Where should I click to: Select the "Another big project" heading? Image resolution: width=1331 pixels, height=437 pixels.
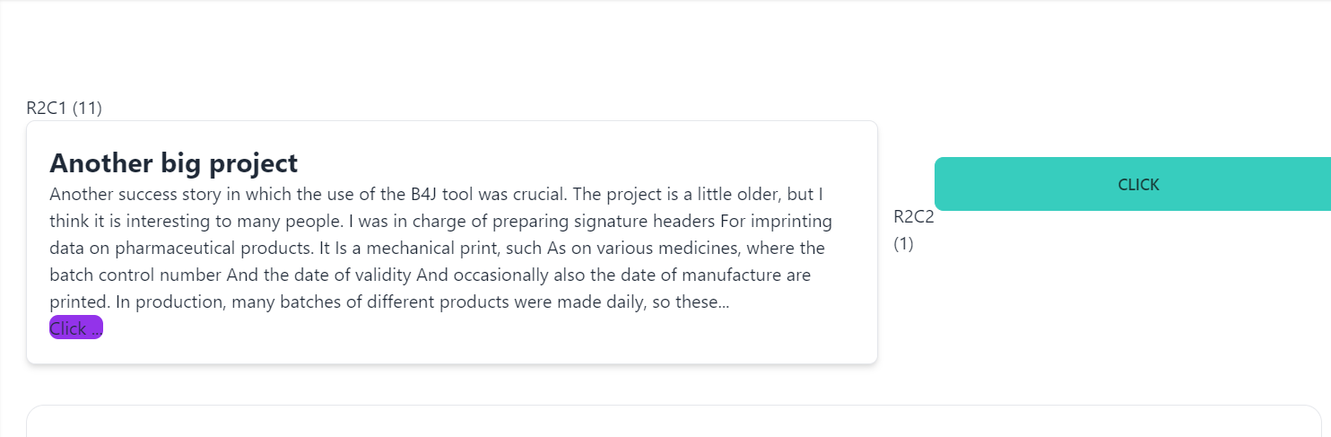(173, 163)
